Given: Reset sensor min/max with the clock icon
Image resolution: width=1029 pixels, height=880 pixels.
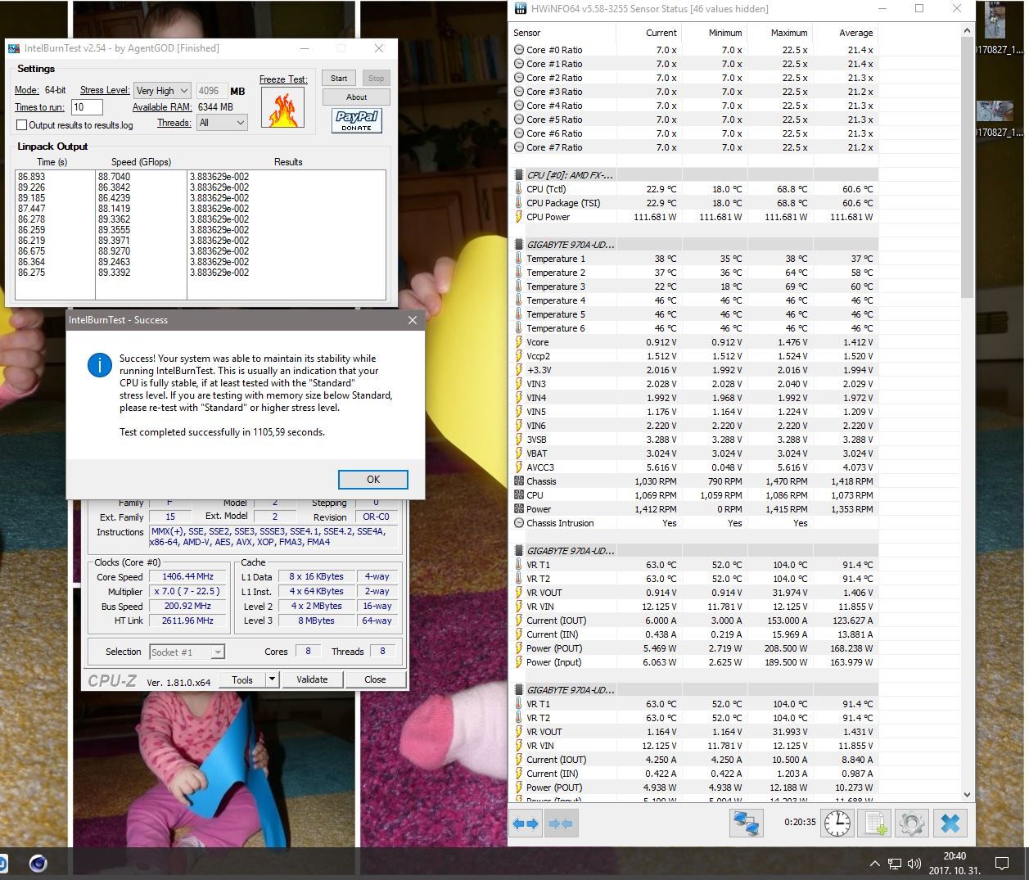Looking at the screenshot, I should pos(837,824).
